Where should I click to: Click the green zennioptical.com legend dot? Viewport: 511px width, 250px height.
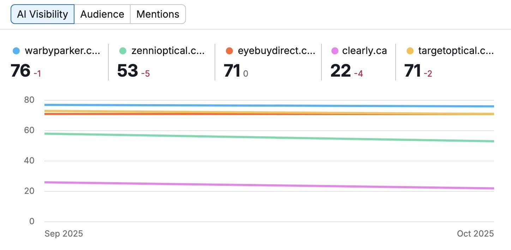[x=122, y=50]
